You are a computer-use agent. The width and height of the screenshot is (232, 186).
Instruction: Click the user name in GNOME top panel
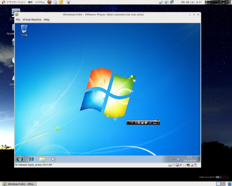(x=218, y=2)
